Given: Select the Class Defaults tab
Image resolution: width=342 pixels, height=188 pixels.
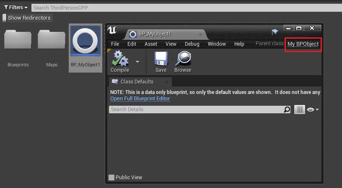Looking at the screenshot, I should click(140, 82).
